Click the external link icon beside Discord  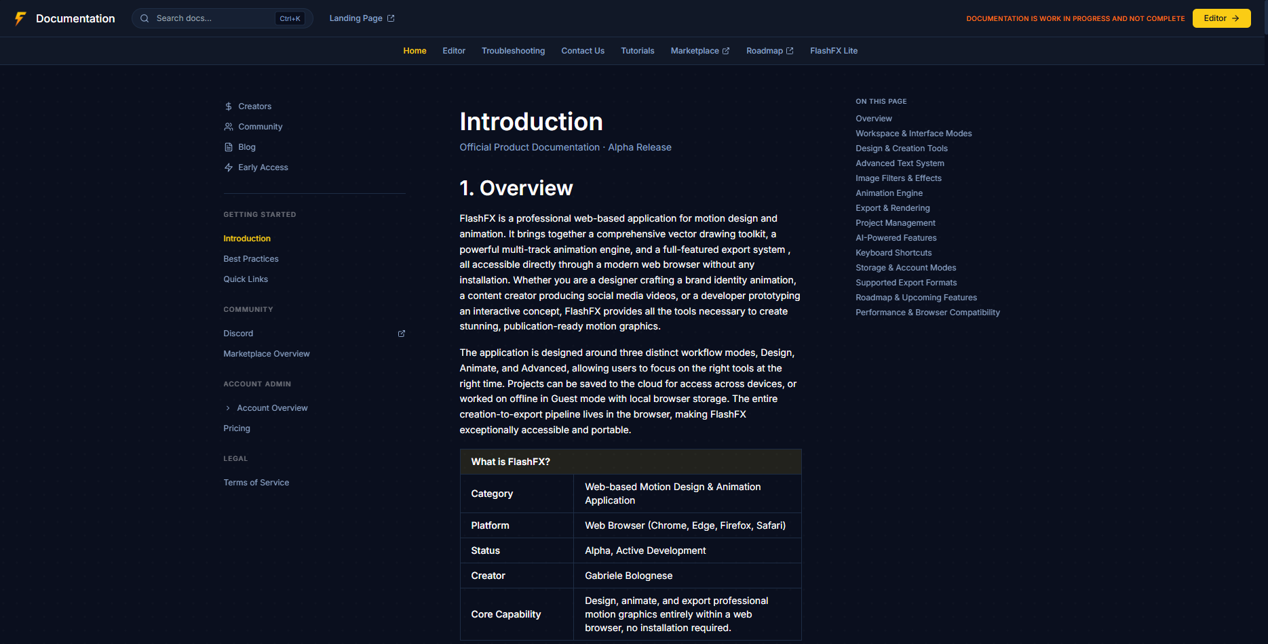click(401, 334)
